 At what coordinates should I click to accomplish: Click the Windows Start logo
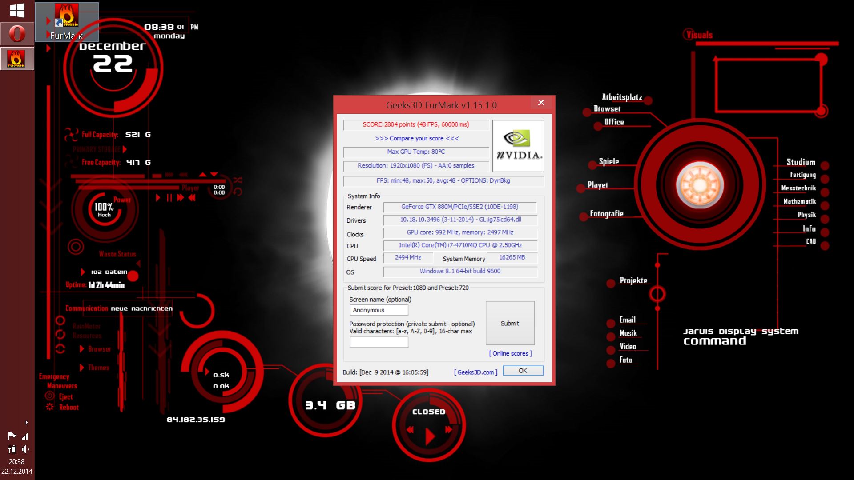pos(17,11)
